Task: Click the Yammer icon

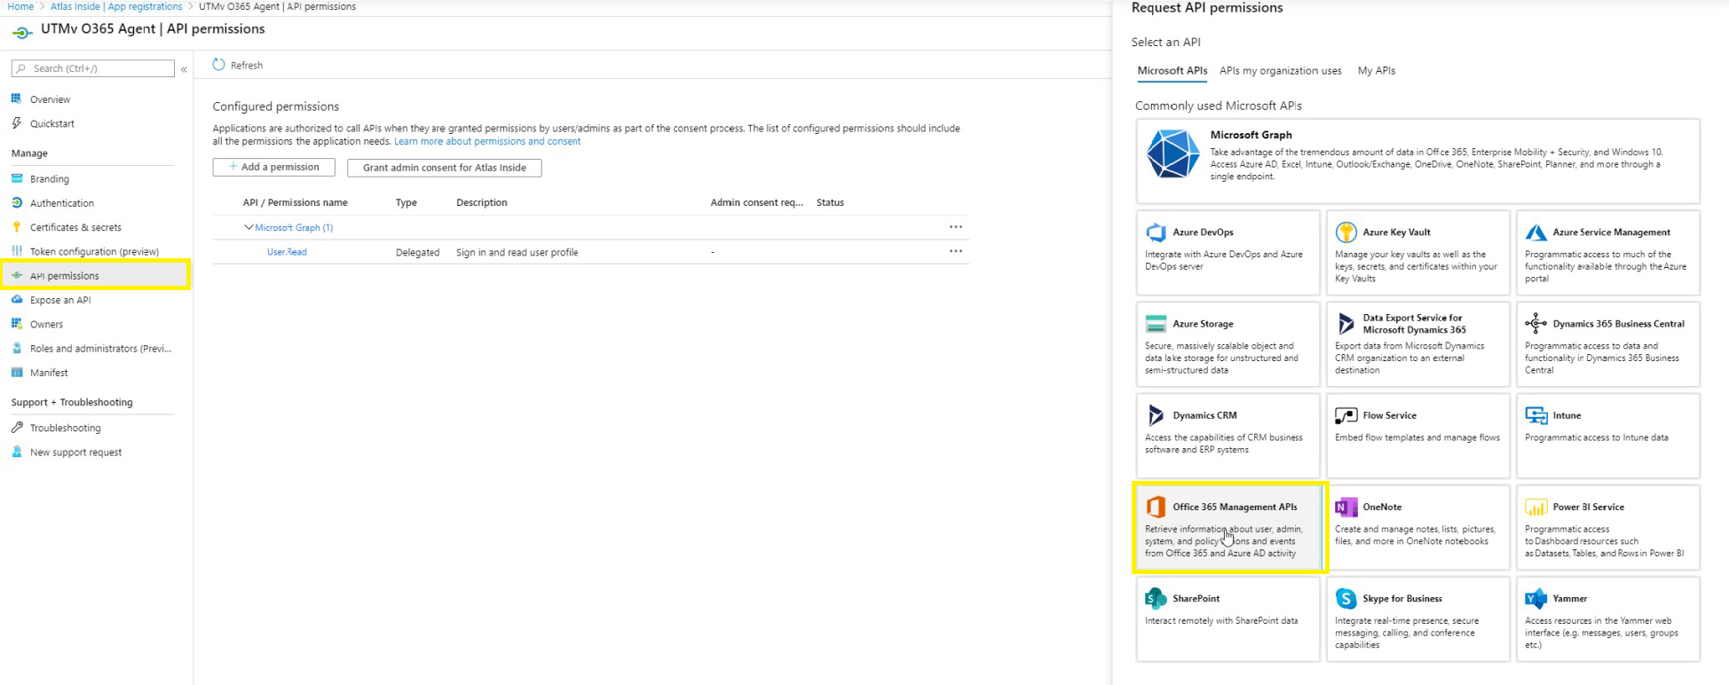Action: point(1536,598)
